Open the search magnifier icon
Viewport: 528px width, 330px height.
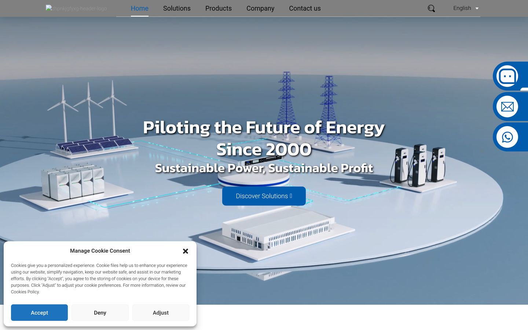click(x=431, y=8)
